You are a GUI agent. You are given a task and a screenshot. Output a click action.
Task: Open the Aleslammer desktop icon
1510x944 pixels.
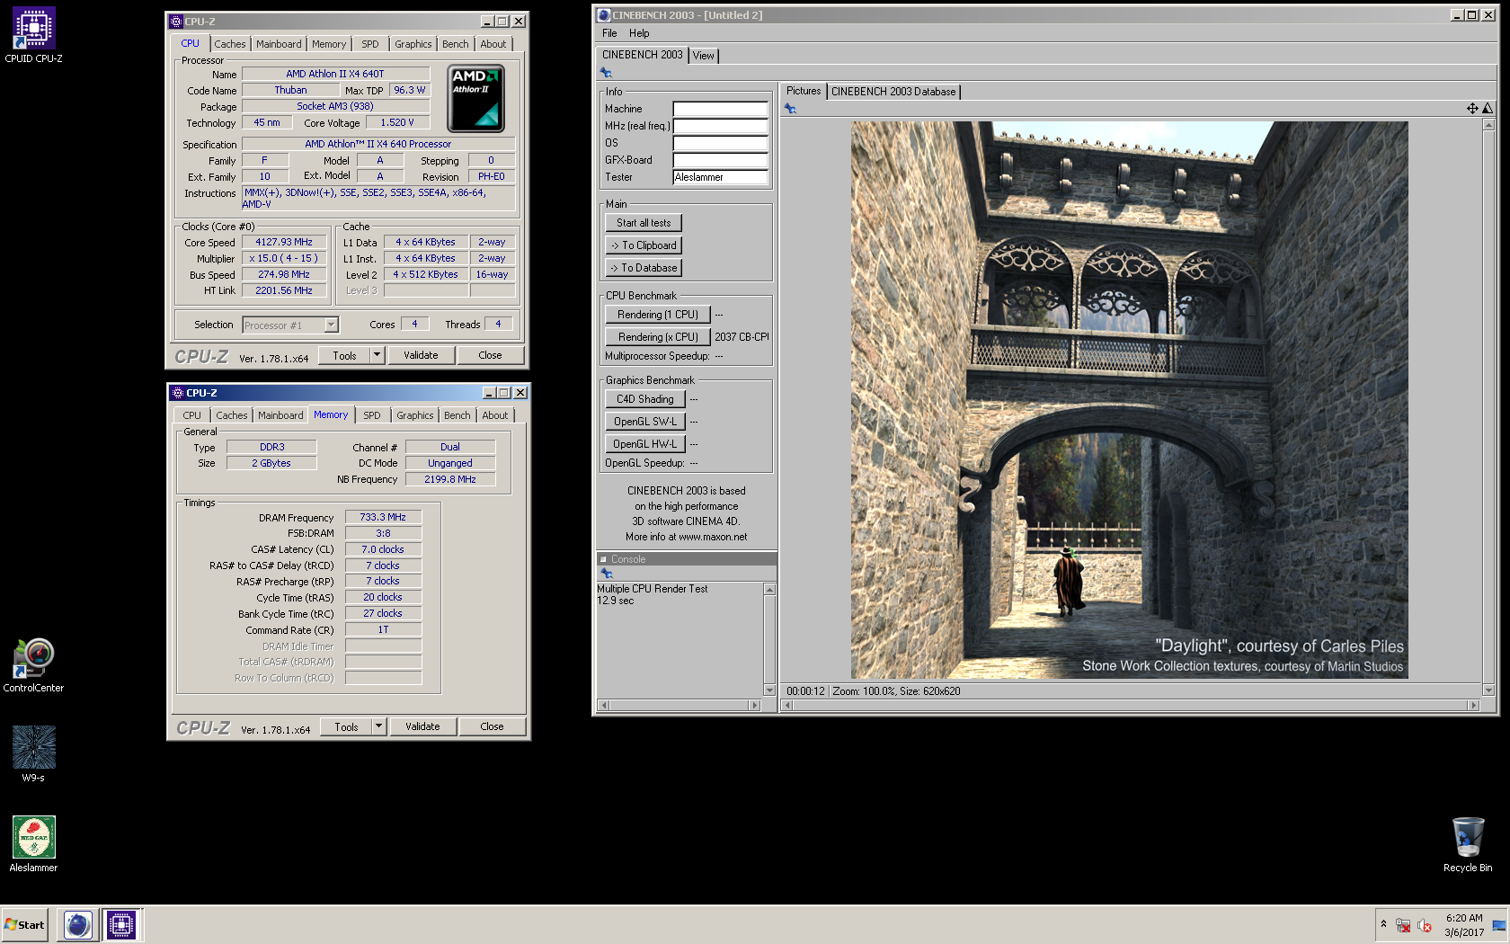click(33, 844)
